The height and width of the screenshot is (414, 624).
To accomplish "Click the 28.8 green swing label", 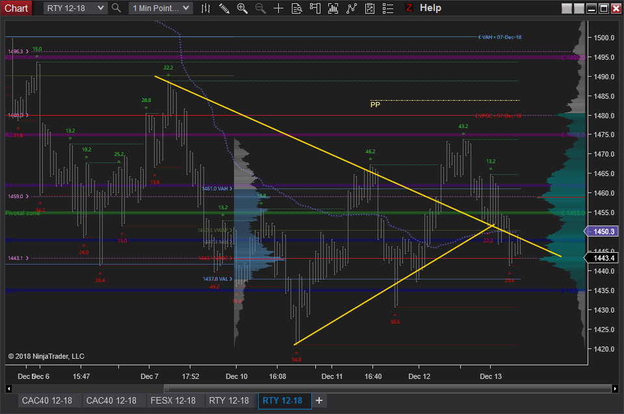I will click(146, 100).
